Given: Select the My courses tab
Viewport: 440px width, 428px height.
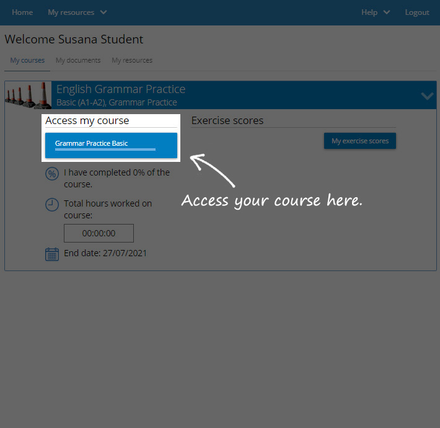Looking at the screenshot, I should click(x=27, y=60).
